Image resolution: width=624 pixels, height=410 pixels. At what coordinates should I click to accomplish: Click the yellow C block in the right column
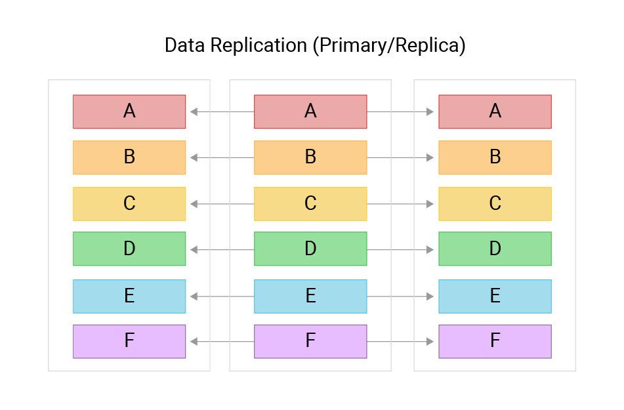pyautogui.click(x=495, y=204)
